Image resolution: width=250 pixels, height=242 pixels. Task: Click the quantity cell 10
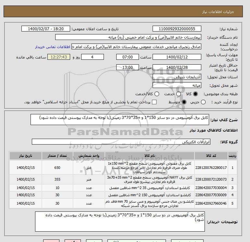pos(57,188)
